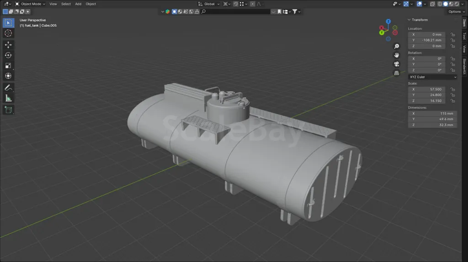Click the viewport zoom magnifier icon

(396, 46)
